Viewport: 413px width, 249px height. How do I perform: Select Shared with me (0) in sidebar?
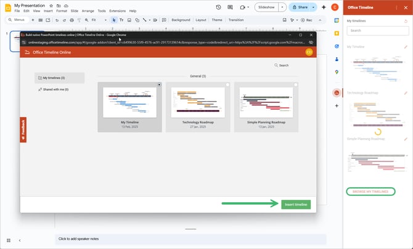[54, 89]
